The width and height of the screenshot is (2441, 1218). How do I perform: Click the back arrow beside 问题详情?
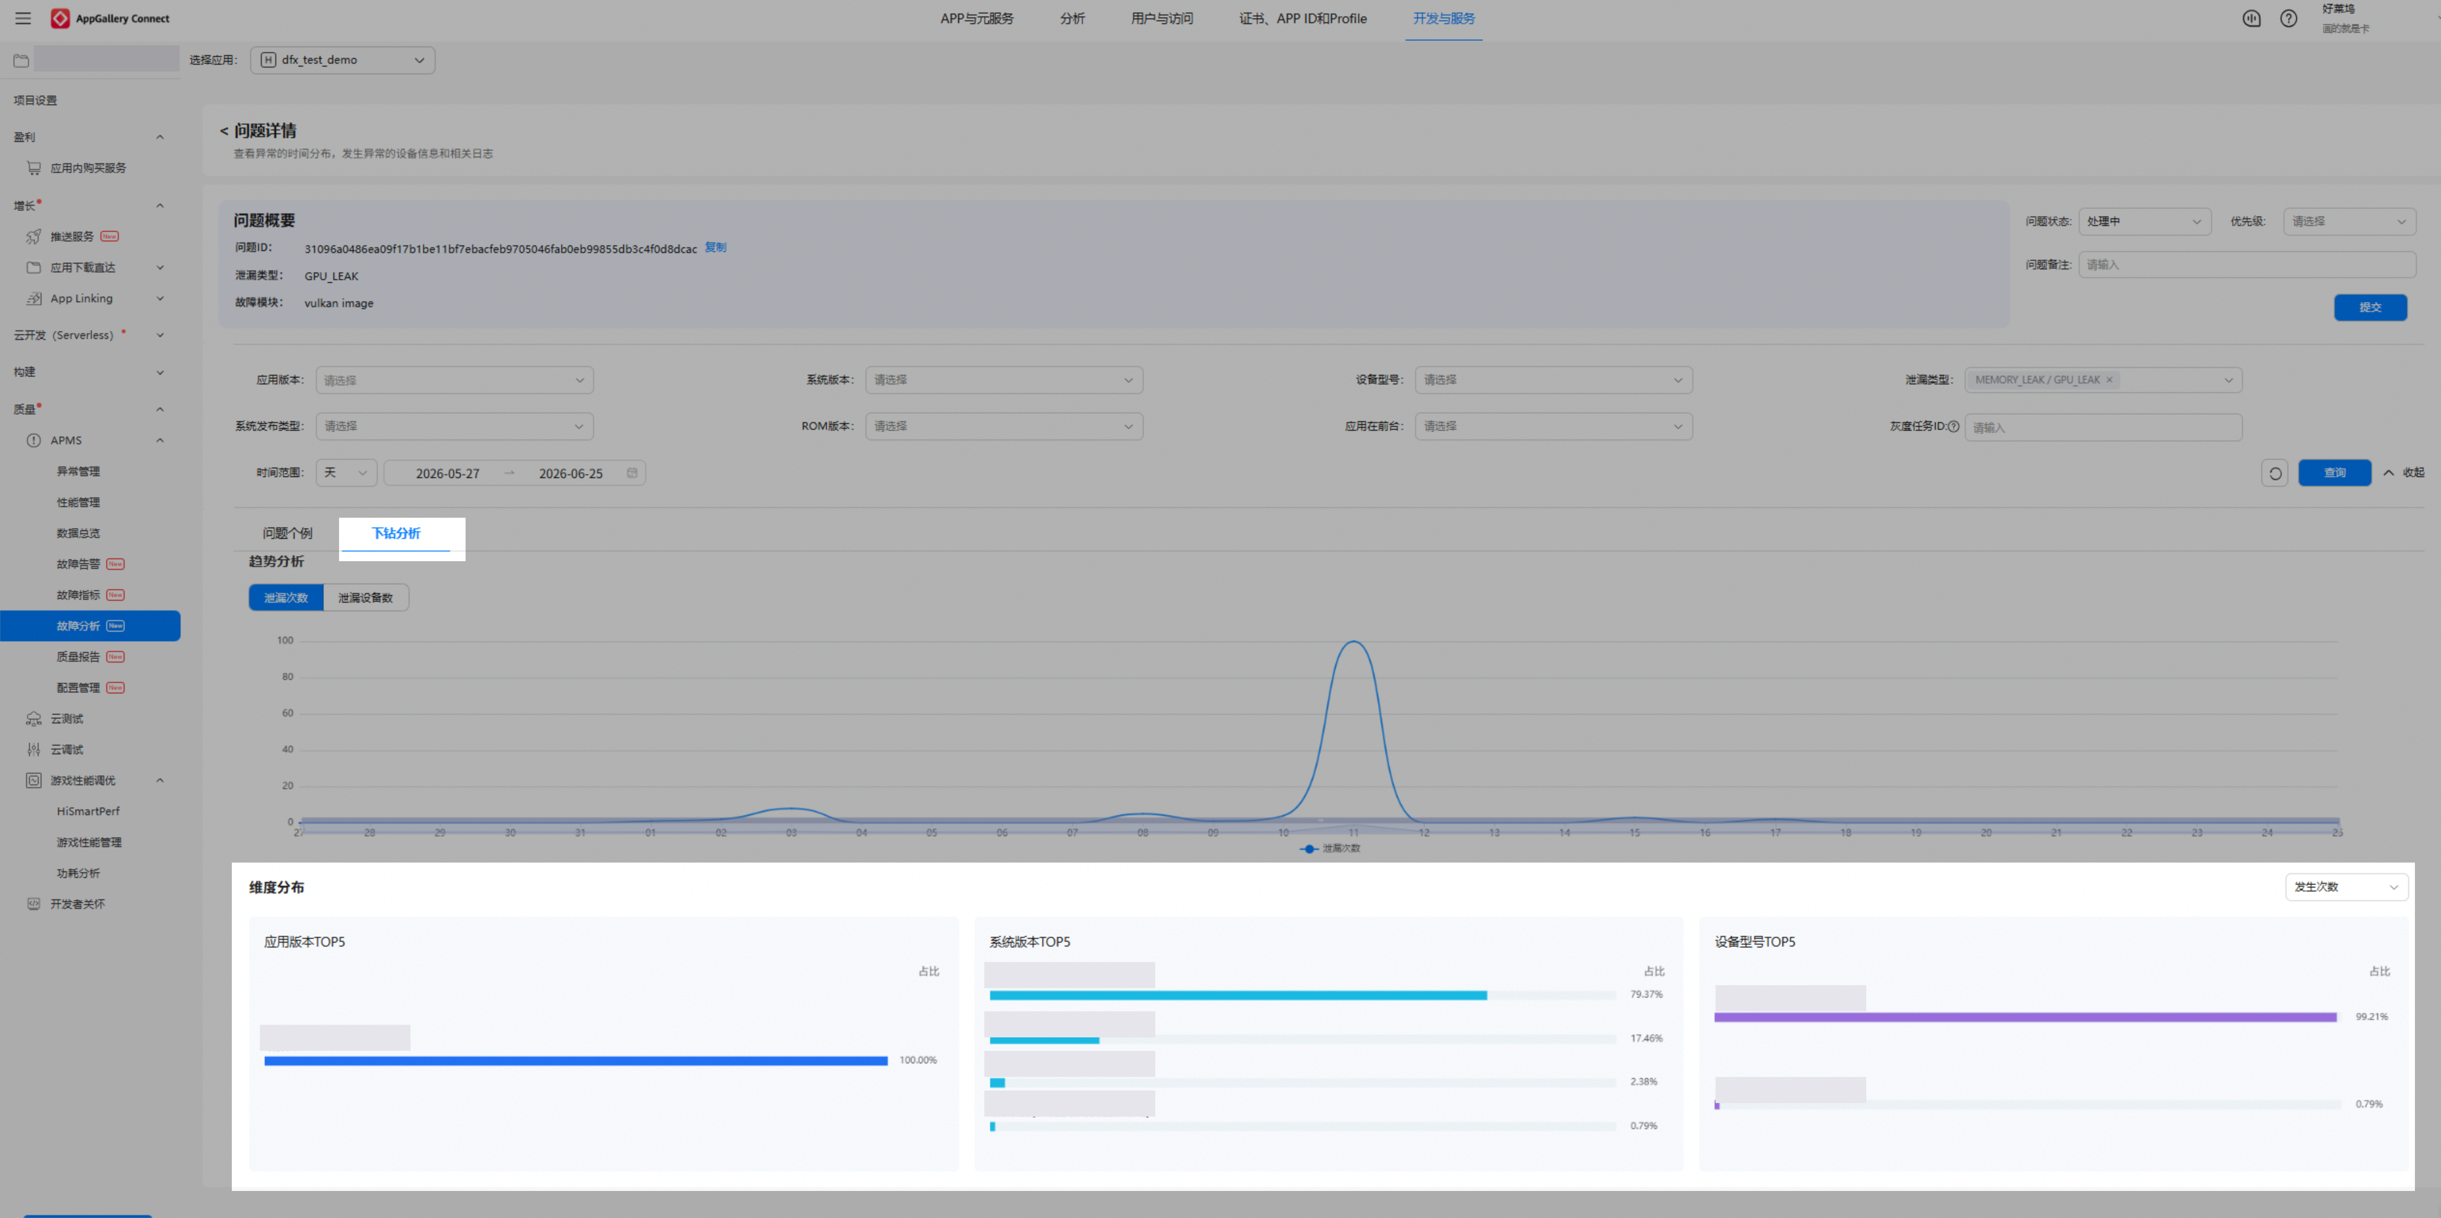(224, 131)
